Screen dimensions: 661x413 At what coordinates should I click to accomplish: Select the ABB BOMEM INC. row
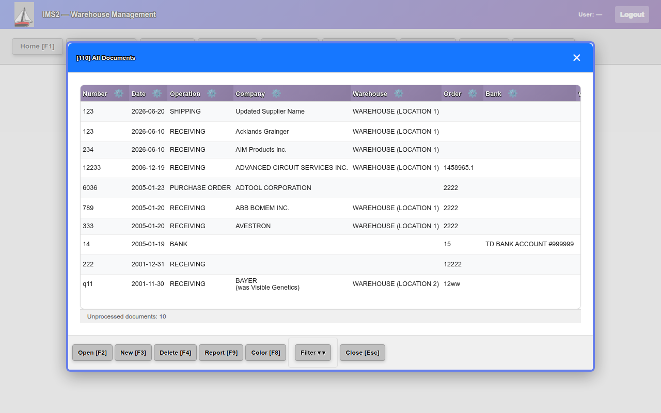tap(330, 208)
